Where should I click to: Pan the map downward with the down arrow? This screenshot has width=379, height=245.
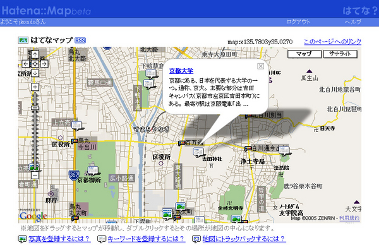[35, 73]
